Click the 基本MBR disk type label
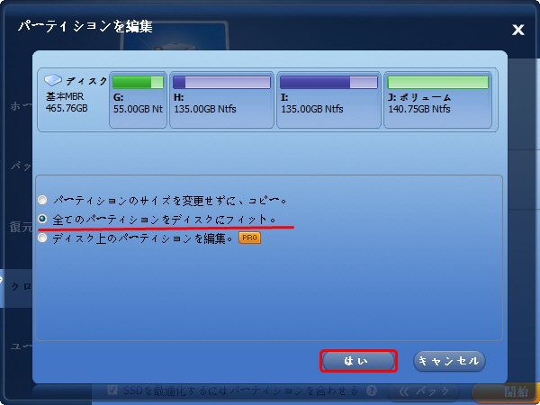Screen dimensions: 540x405 point(65,96)
